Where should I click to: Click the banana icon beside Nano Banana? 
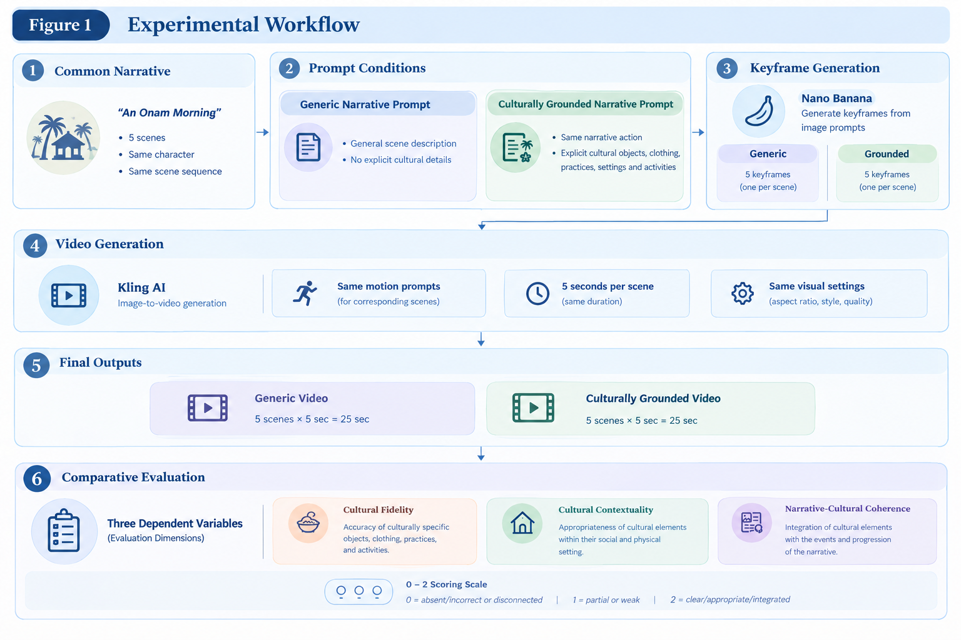pyautogui.click(x=759, y=111)
